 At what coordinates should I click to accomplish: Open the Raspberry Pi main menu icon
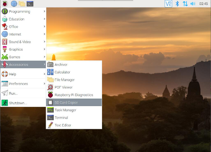pyautogui.click(x=5, y=4)
